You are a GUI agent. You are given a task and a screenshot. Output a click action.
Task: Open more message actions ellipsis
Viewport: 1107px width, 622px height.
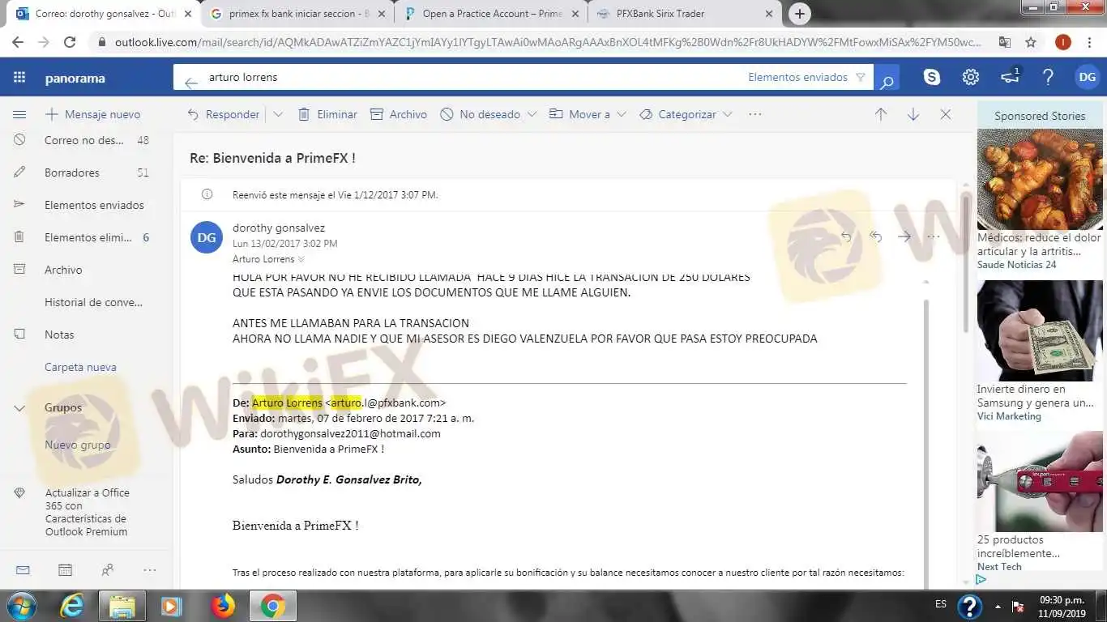(933, 236)
